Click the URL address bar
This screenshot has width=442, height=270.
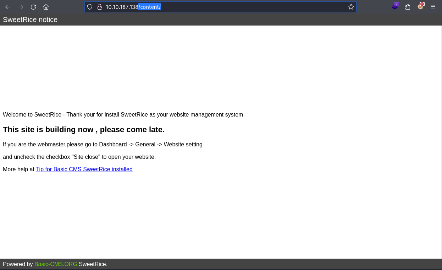click(x=220, y=7)
